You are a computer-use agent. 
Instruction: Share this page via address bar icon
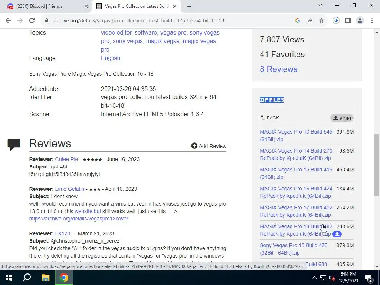click(x=309, y=21)
